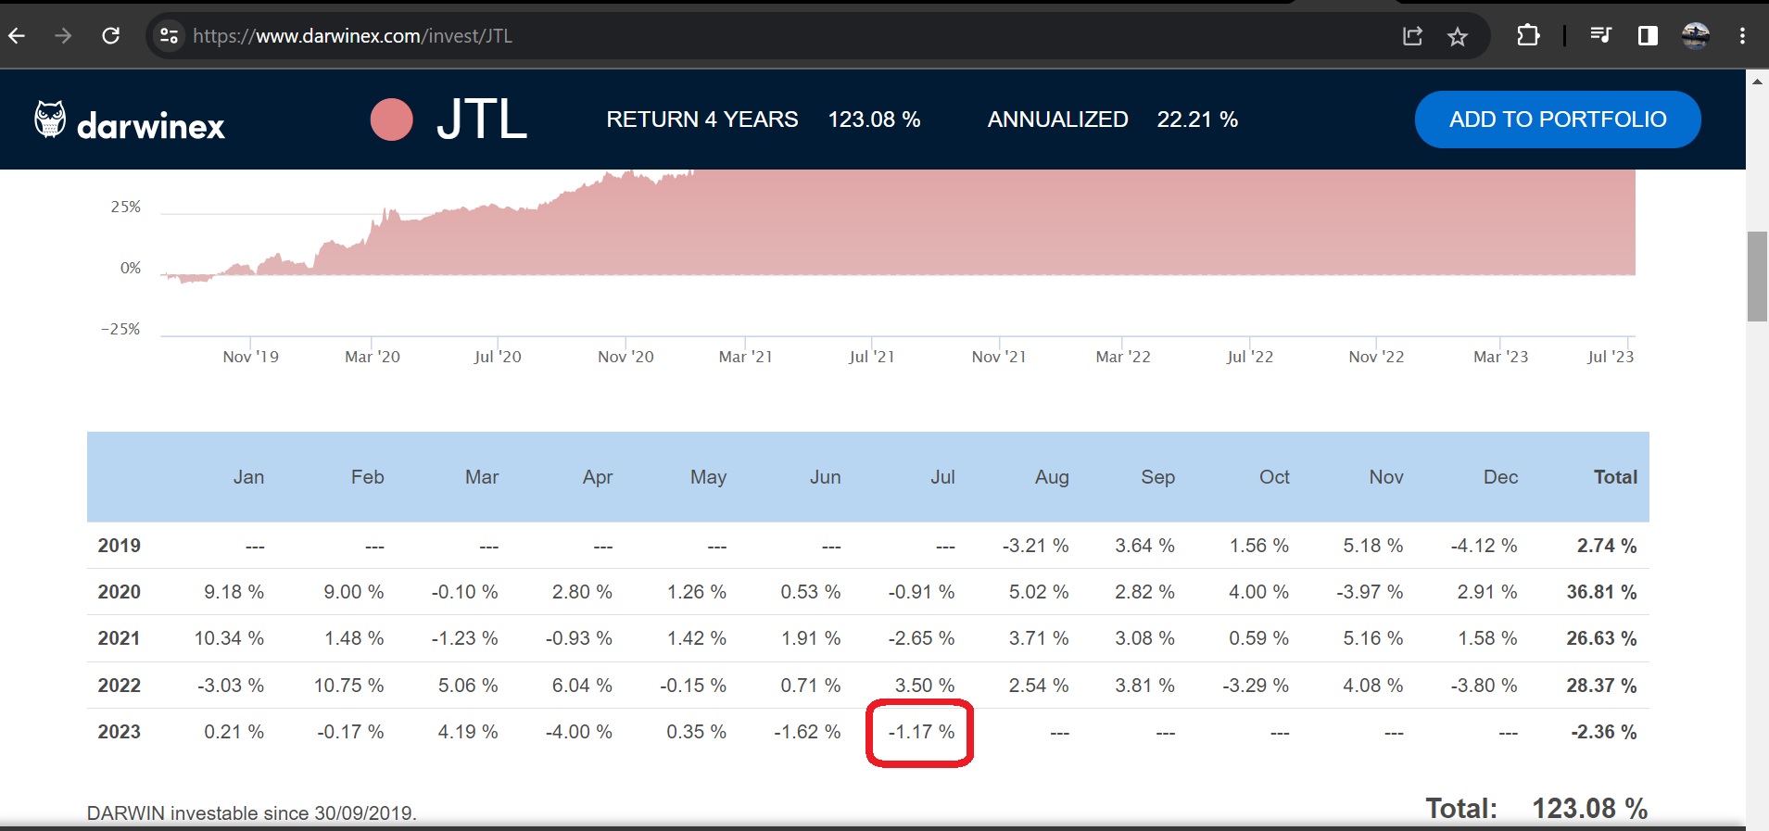Open the media controls icon

pyautogui.click(x=1600, y=36)
